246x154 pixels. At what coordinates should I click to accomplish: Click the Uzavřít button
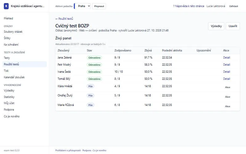pyautogui.click(x=233, y=26)
